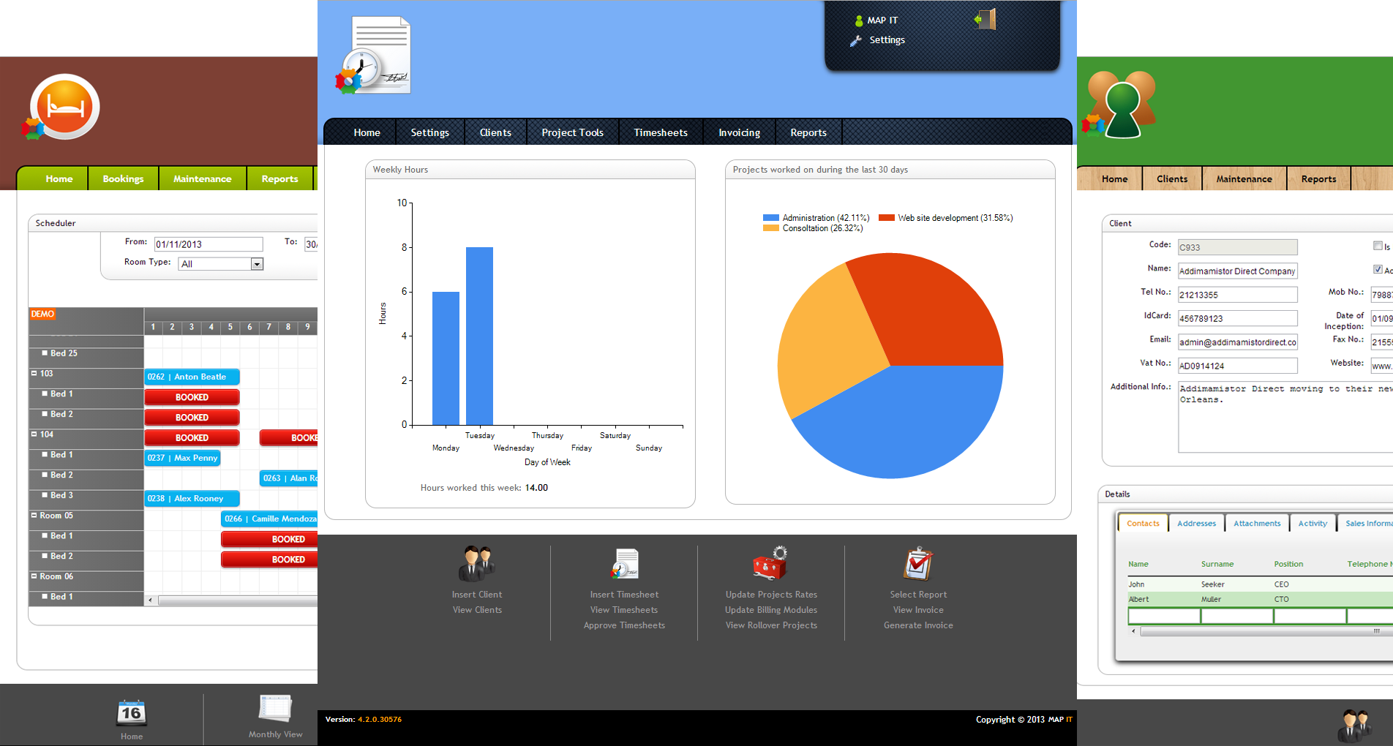Click the From date input field
Screen dimensions: 1393x746
pos(209,244)
